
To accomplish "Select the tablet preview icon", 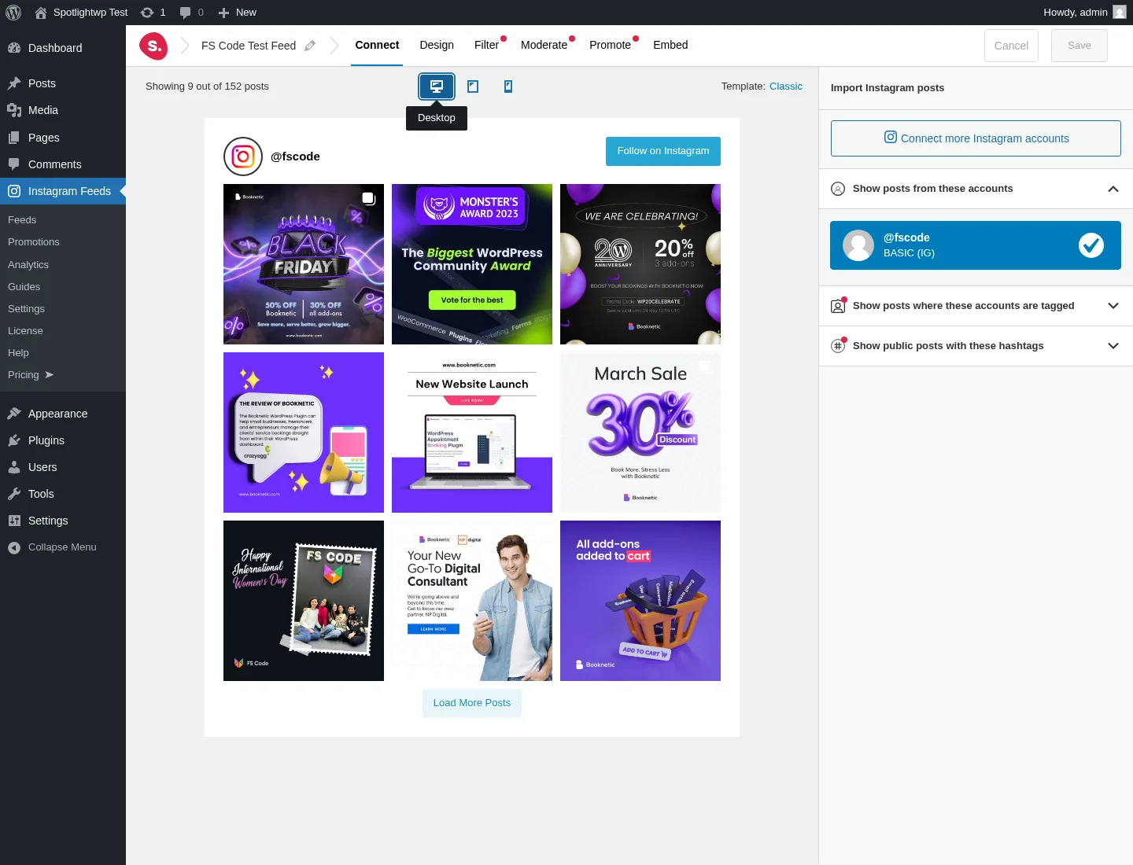I will coord(473,86).
